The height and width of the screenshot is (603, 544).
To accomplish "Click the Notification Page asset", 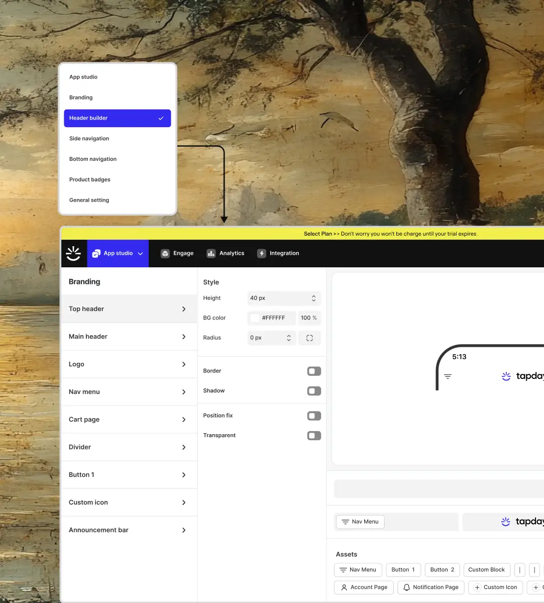I will (x=431, y=587).
